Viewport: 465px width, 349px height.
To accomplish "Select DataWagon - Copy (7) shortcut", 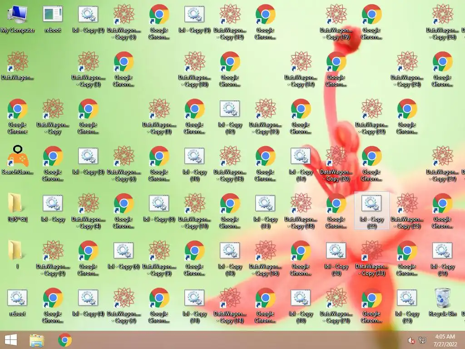I will coord(124,306).
